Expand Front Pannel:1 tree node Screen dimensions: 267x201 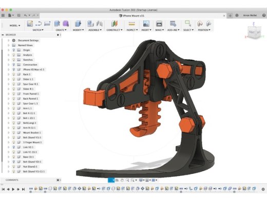tap(8, 94)
